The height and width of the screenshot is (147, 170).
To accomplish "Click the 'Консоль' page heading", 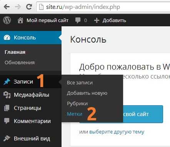I will coord(88,39).
